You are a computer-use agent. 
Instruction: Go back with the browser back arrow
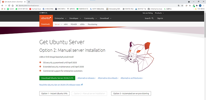coord(2,5)
